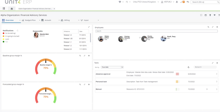Expand the Forecasted gross margin widget
The width and height of the screenshot is (220, 112).
(84, 84)
